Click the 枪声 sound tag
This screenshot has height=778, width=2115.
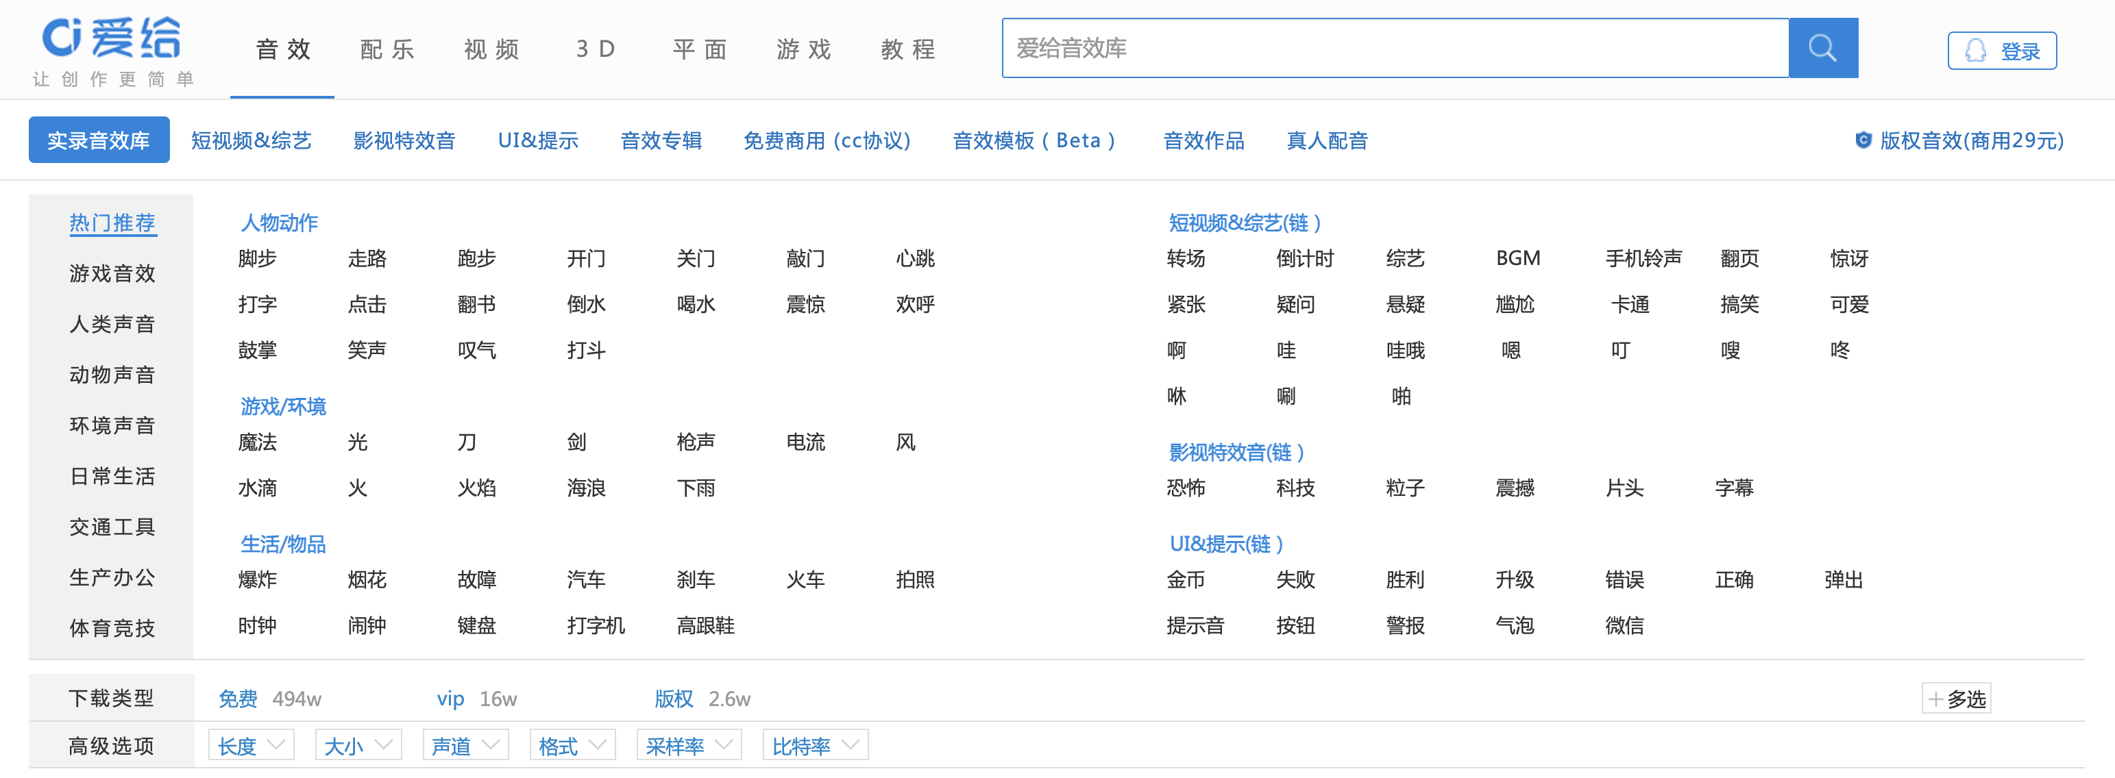[x=696, y=442]
